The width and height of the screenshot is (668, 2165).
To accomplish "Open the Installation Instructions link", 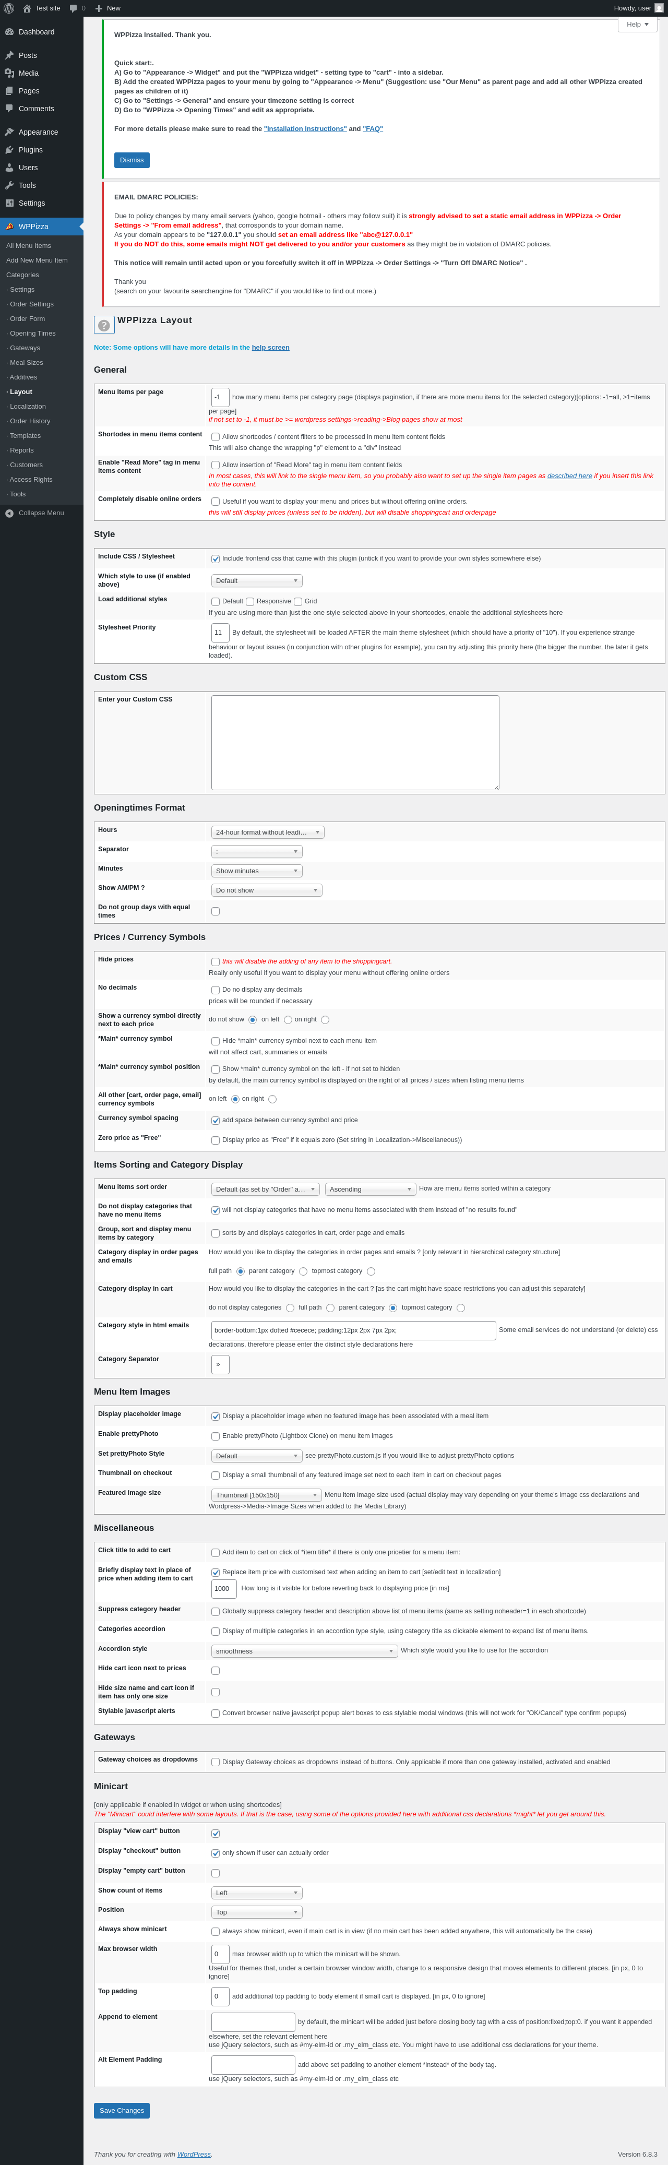I will [x=305, y=128].
